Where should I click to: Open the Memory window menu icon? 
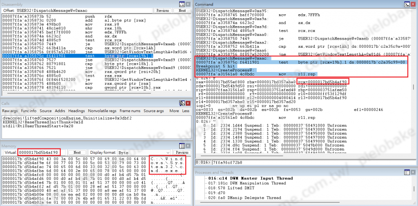click(x=182, y=146)
